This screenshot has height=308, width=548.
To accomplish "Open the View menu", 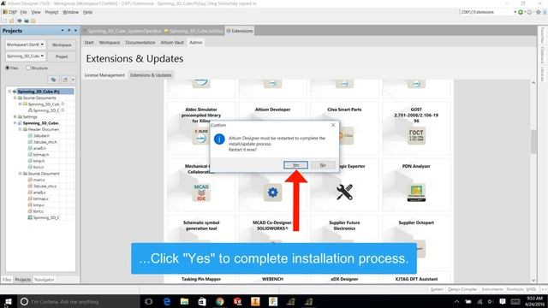I will pyautogui.click(x=36, y=12).
